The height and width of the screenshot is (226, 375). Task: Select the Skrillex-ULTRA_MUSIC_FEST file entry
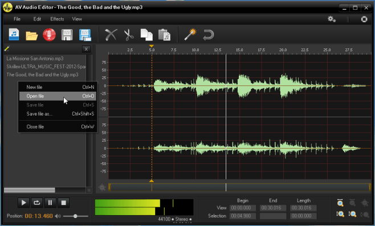click(x=46, y=67)
